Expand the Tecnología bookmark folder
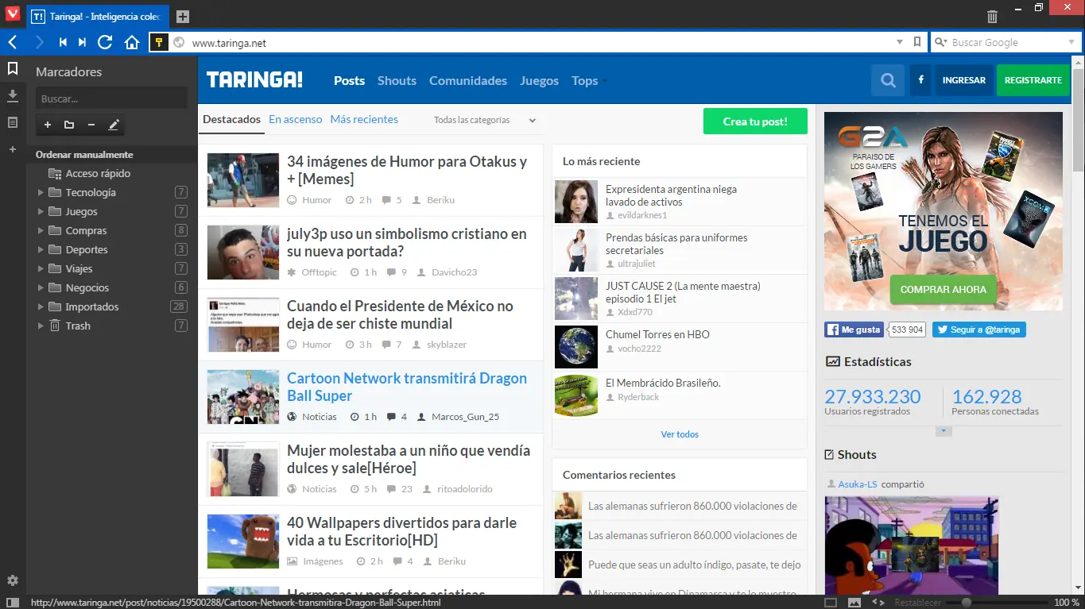1085x609 pixels. (x=41, y=192)
